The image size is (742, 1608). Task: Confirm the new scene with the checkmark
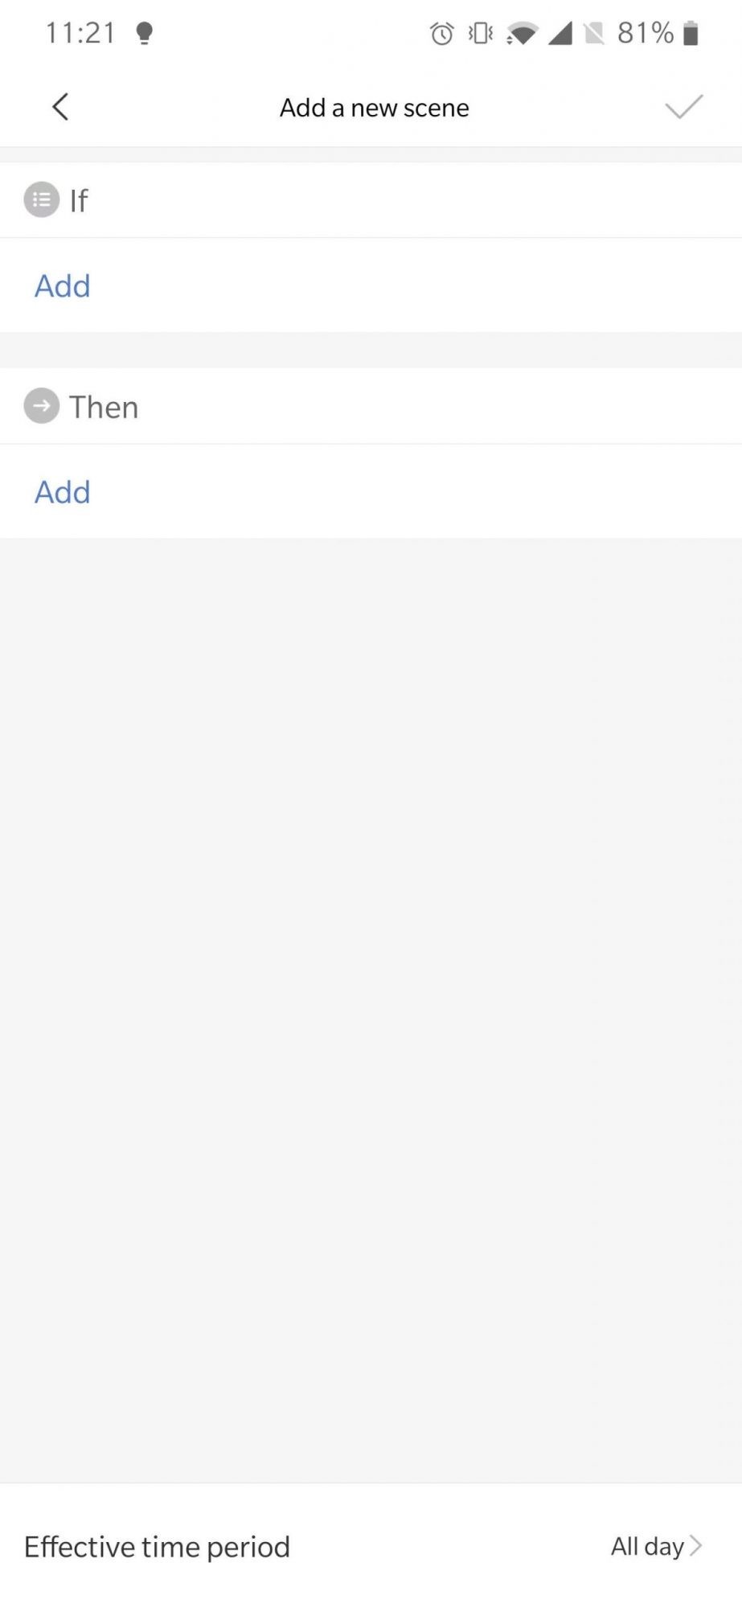683,107
